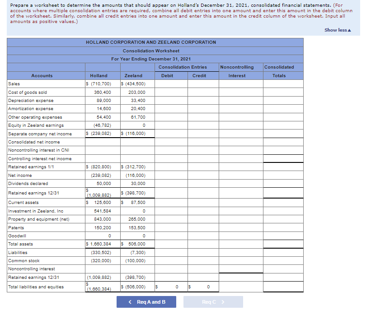Select Consolidated net income Totals cell
The image size is (385, 310).
[283, 142]
